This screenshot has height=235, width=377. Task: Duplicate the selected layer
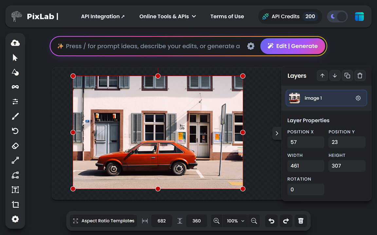coord(347,75)
